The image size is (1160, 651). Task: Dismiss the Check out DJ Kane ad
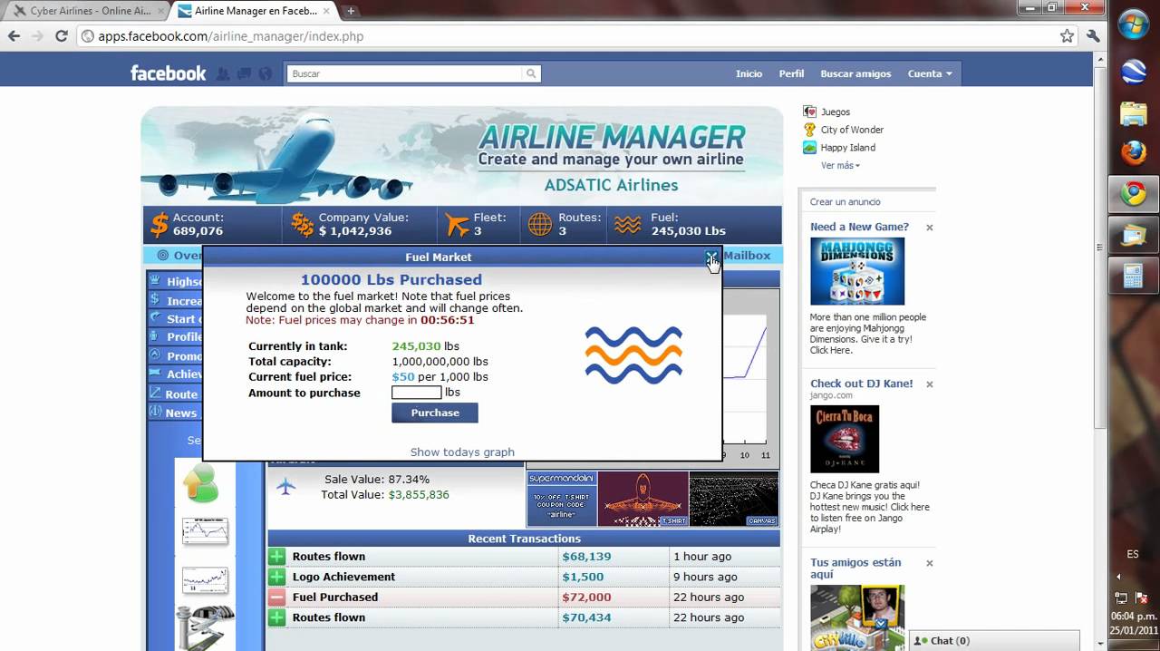coord(929,384)
